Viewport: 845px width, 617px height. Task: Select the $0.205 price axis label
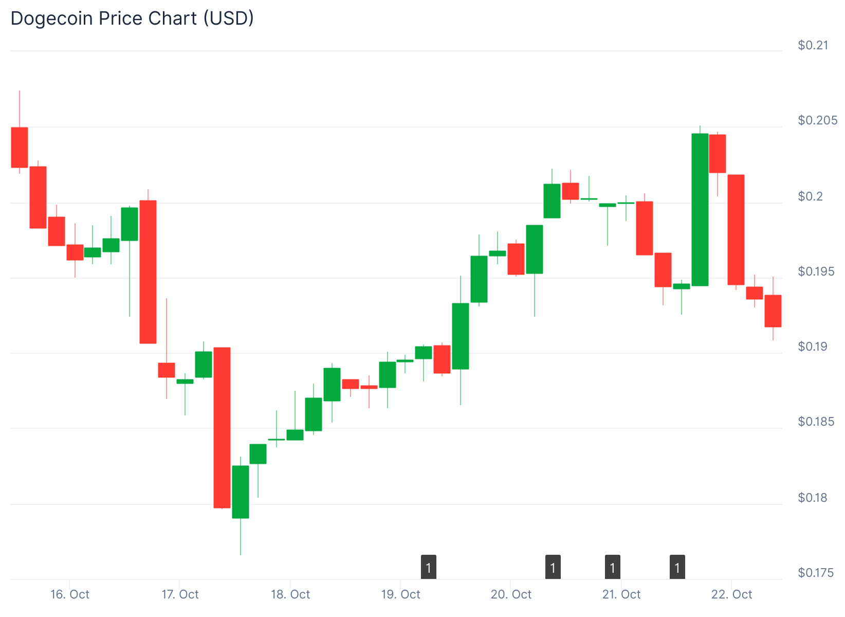click(x=817, y=120)
